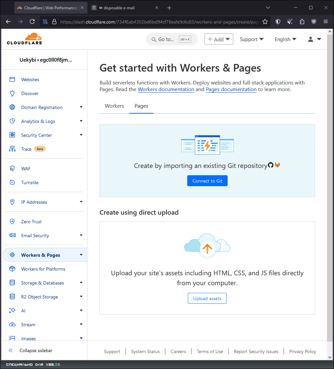Click the Discover lightbulb icon
Viewport: 334px width, 369px height.
click(x=12, y=93)
